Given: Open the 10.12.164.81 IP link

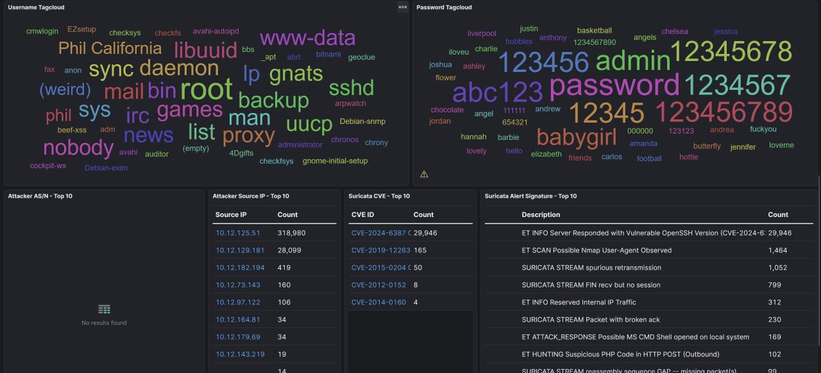Looking at the screenshot, I should click(x=237, y=320).
